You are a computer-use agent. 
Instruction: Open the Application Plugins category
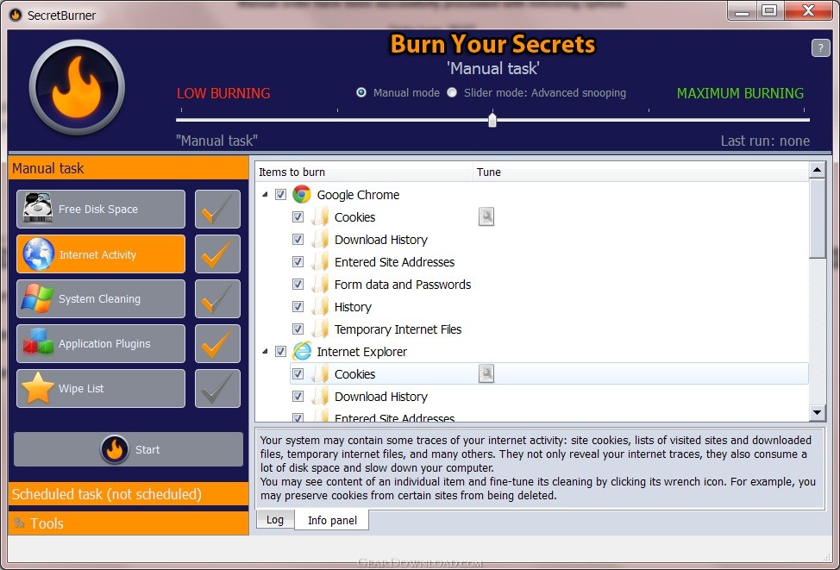pos(101,343)
